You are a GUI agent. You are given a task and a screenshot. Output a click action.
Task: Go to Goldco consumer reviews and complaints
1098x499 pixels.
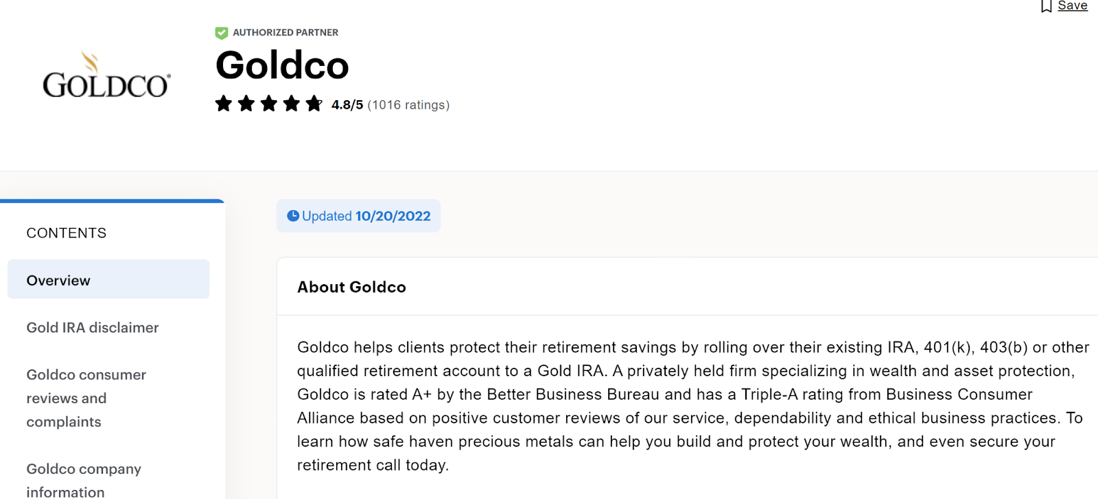(x=86, y=398)
